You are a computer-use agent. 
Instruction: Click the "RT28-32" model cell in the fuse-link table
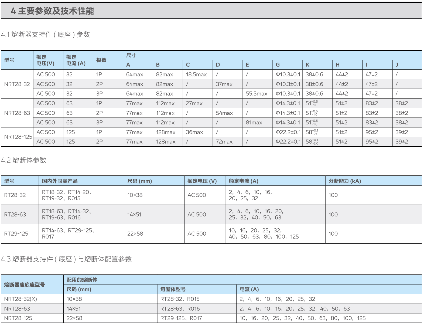15,195
